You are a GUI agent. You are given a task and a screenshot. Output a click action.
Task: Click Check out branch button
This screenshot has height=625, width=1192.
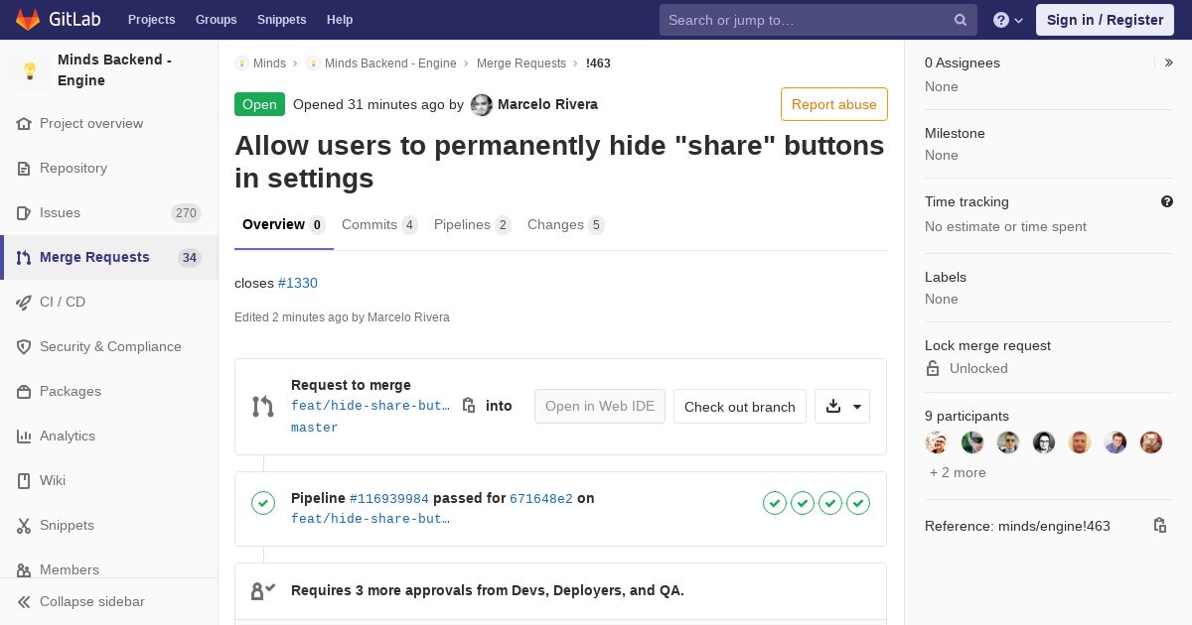point(740,407)
